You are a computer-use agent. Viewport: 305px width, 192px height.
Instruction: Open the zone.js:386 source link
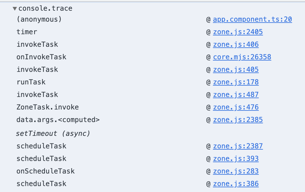pos(236,184)
